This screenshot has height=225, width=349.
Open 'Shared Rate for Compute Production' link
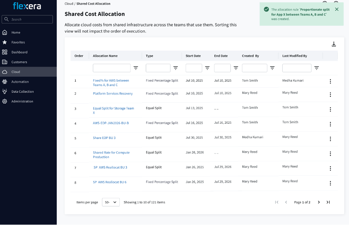[111, 155]
